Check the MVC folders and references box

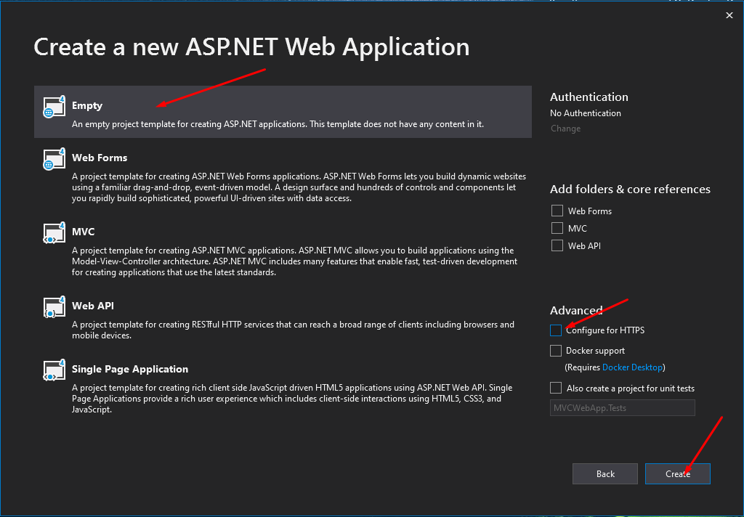pos(557,228)
